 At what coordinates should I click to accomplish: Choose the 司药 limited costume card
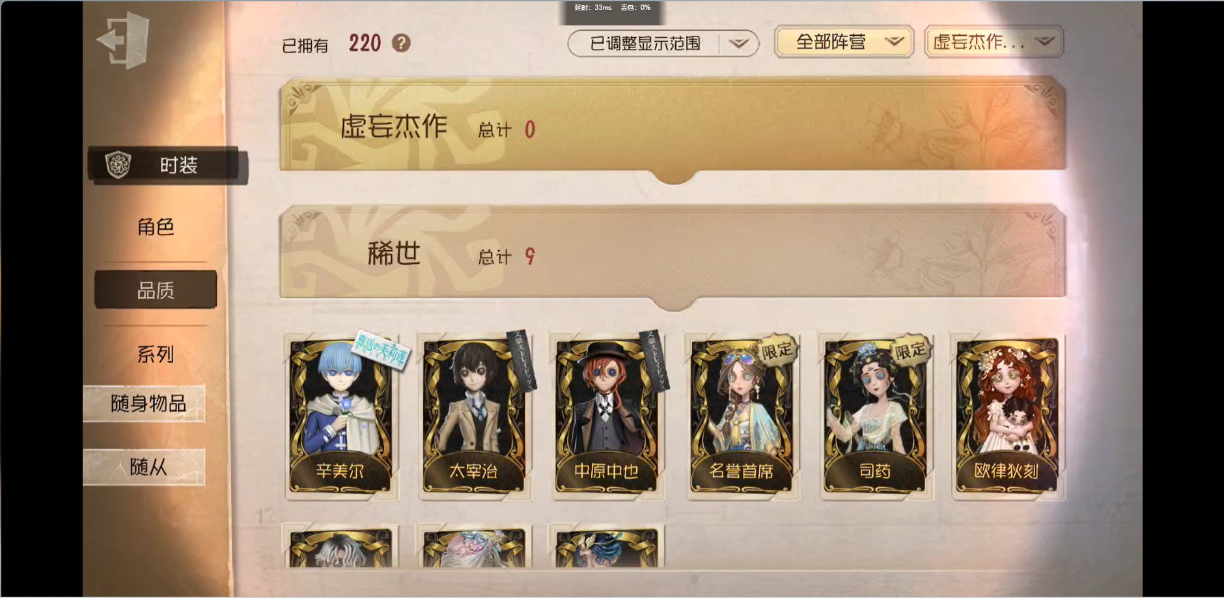coord(875,416)
